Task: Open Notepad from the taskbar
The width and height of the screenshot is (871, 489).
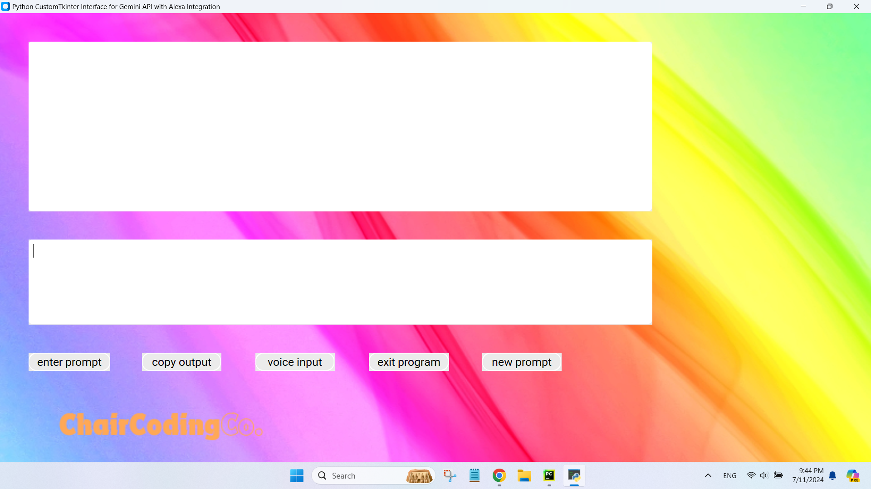Action: pos(475,475)
